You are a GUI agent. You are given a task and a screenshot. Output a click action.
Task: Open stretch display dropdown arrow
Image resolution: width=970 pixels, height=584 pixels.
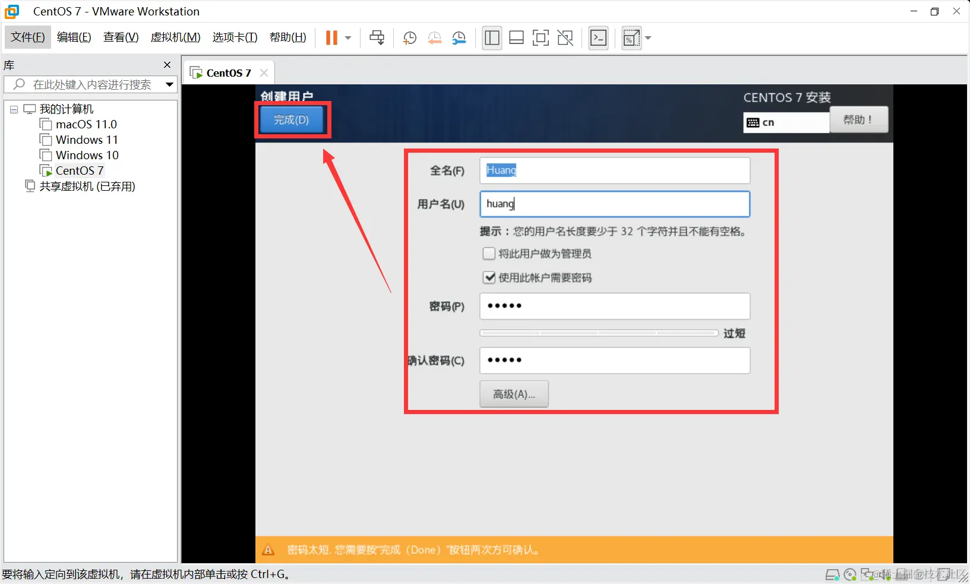(648, 38)
